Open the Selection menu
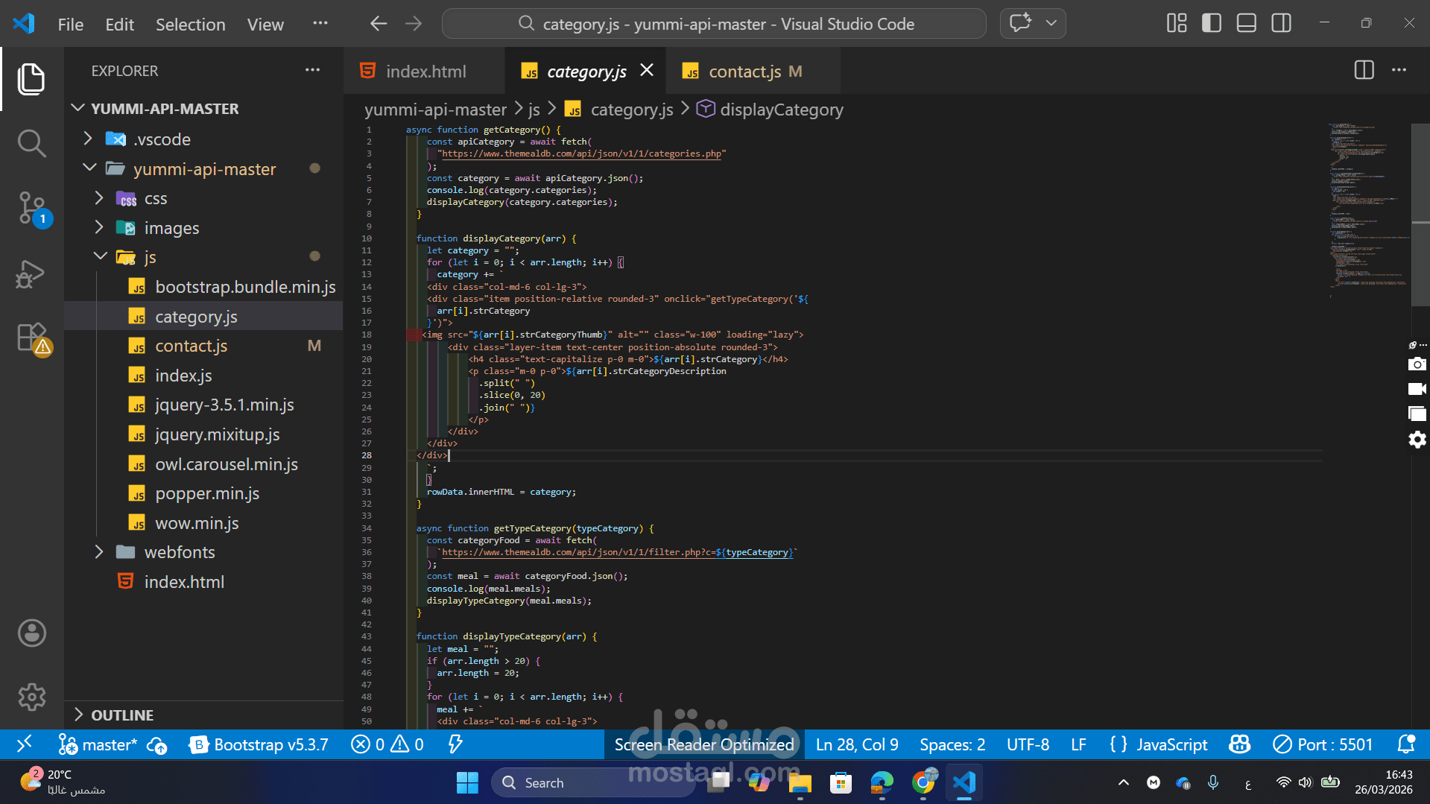This screenshot has width=1430, height=804. [x=190, y=25]
